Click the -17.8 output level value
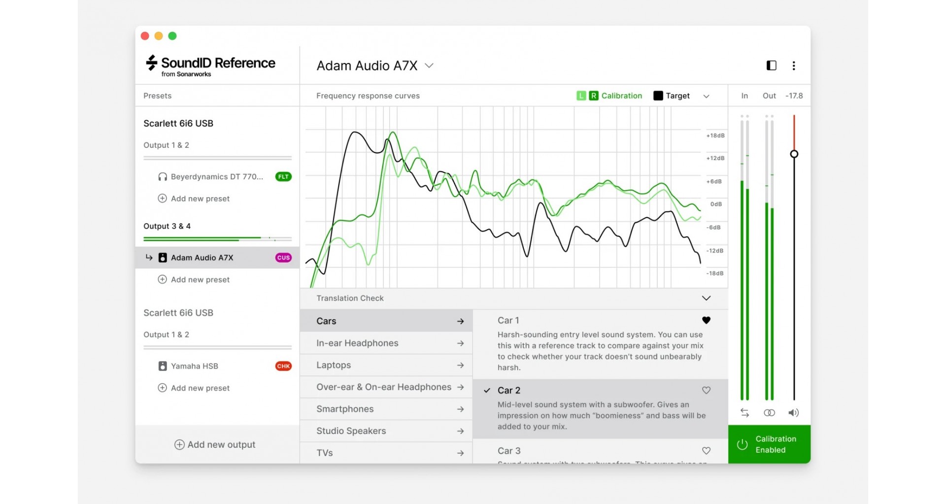 [x=794, y=96]
